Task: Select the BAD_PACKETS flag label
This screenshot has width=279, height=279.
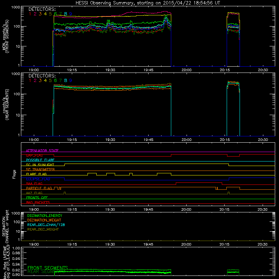Action: pos(38,202)
